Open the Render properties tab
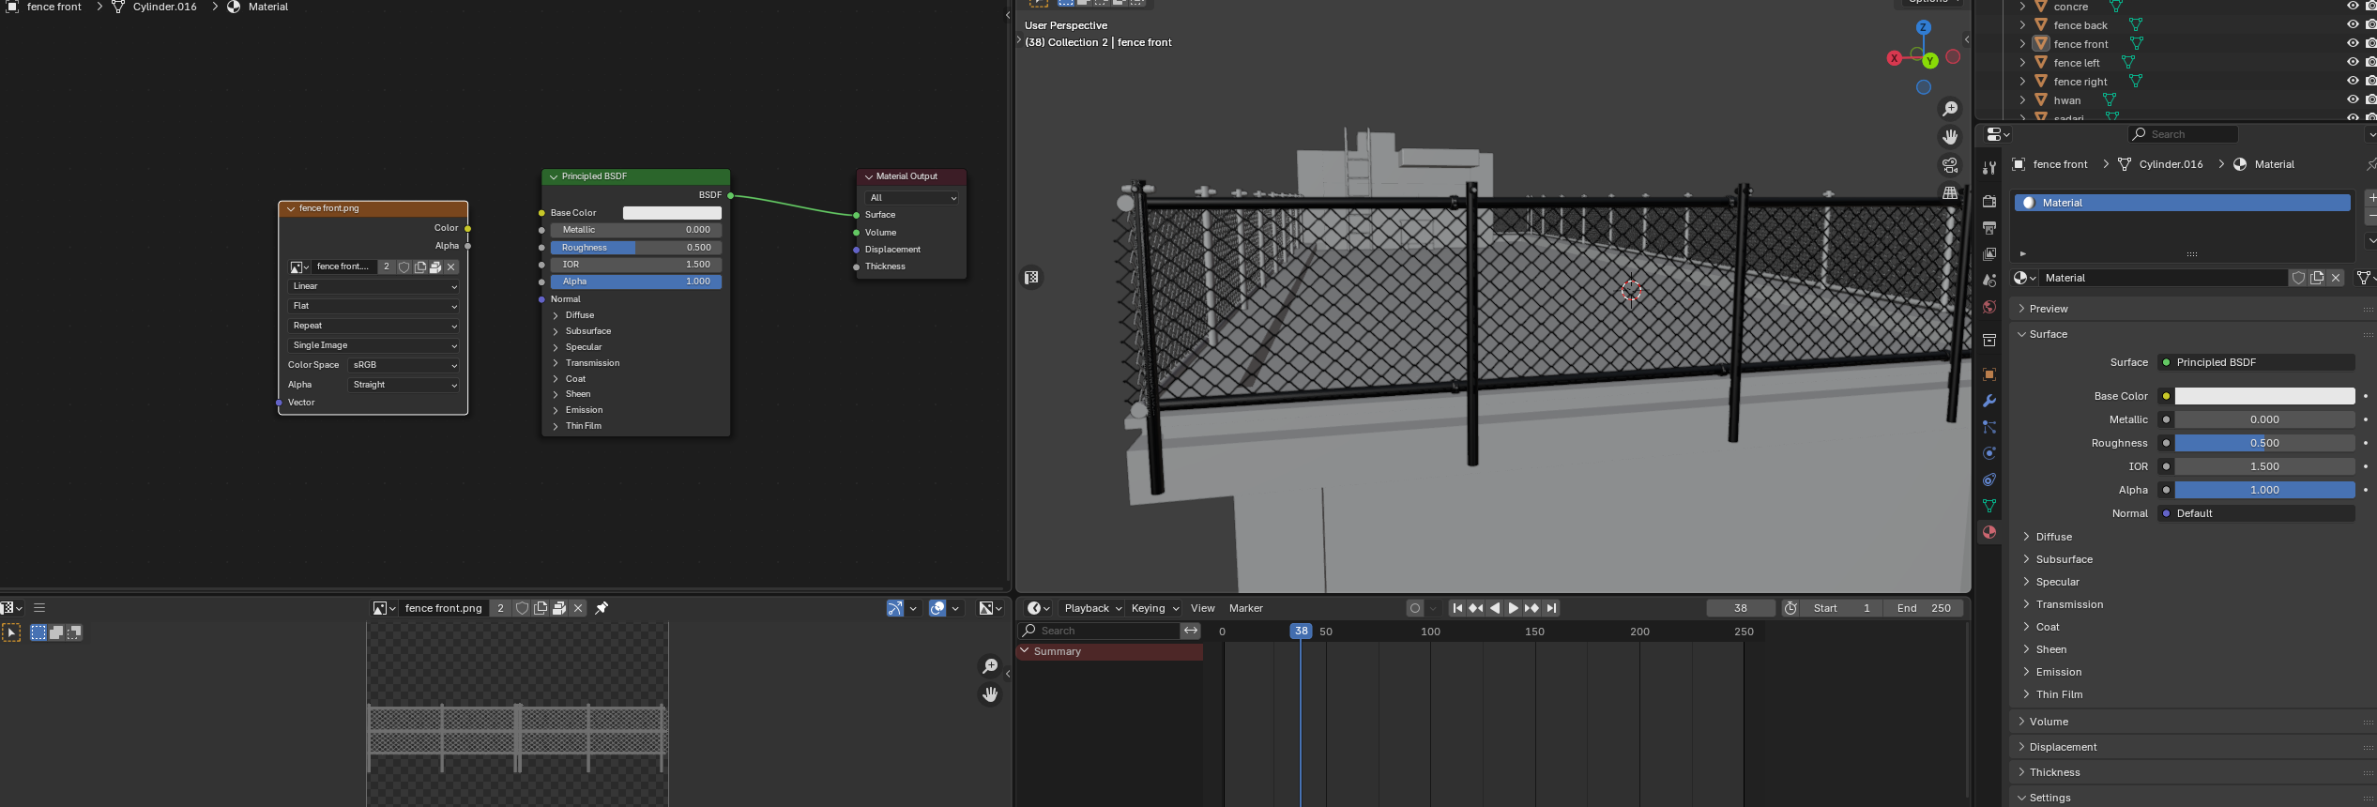The width and height of the screenshot is (2377, 807). pos(1988,202)
